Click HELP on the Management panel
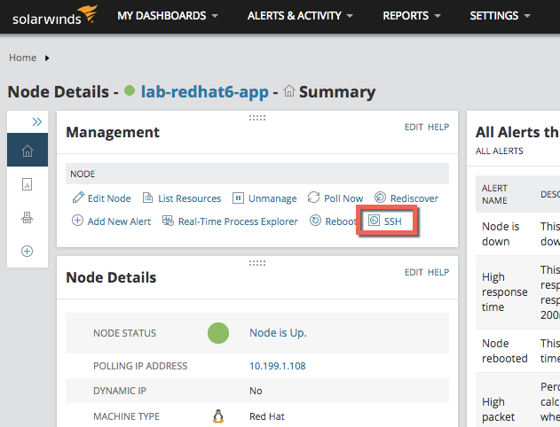The image size is (560, 427). tap(438, 127)
